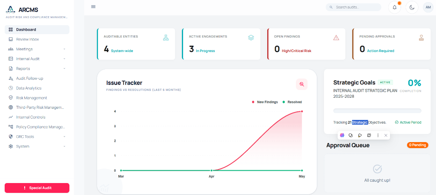Click Active Period status
The image size is (436, 195).
click(x=408, y=122)
